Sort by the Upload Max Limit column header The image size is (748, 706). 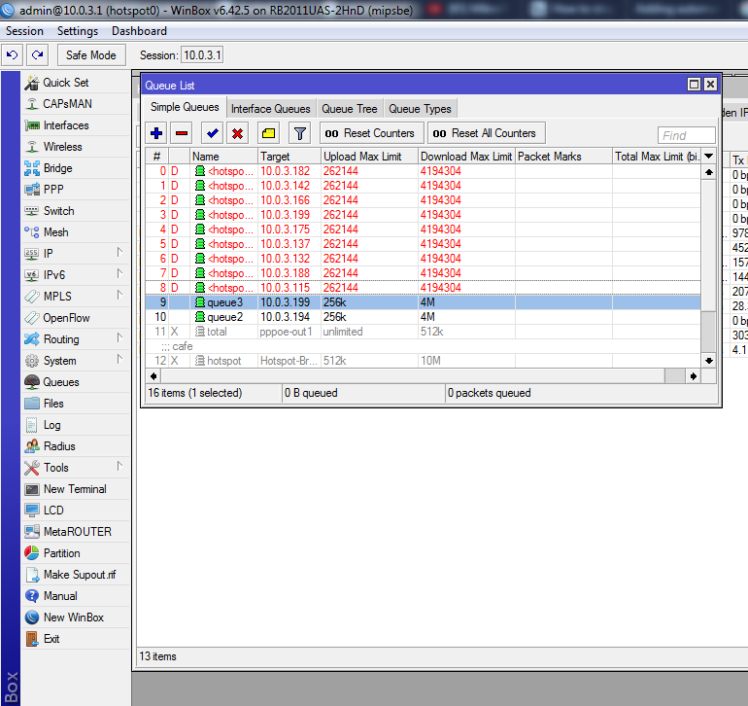(370, 157)
